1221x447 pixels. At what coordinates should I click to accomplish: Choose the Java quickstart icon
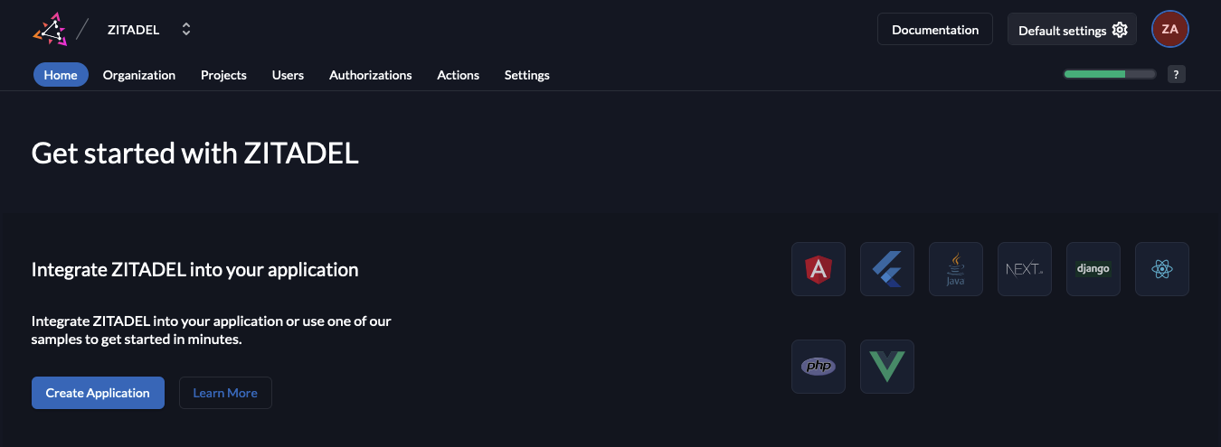[x=956, y=269]
